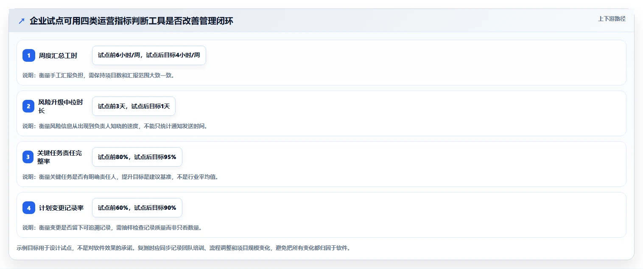The width and height of the screenshot is (643, 269).
Task: Click the number 3 badge for 关键任务责任完整率
Action: [x=29, y=157]
